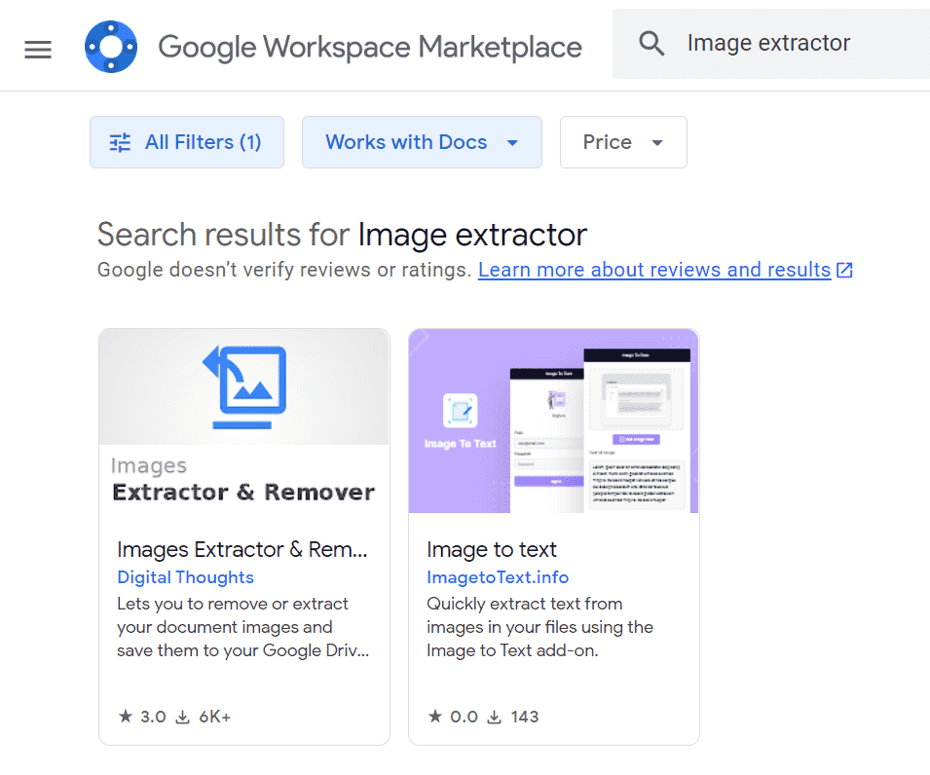Viewport: 930px width, 775px height.
Task: Click the 0.0 rating value
Action: click(x=464, y=717)
